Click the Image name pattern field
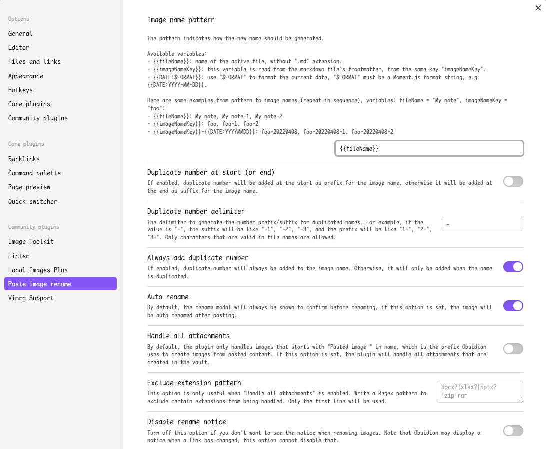Image resolution: width=546 pixels, height=449 pixels. [x=429, y=148]
